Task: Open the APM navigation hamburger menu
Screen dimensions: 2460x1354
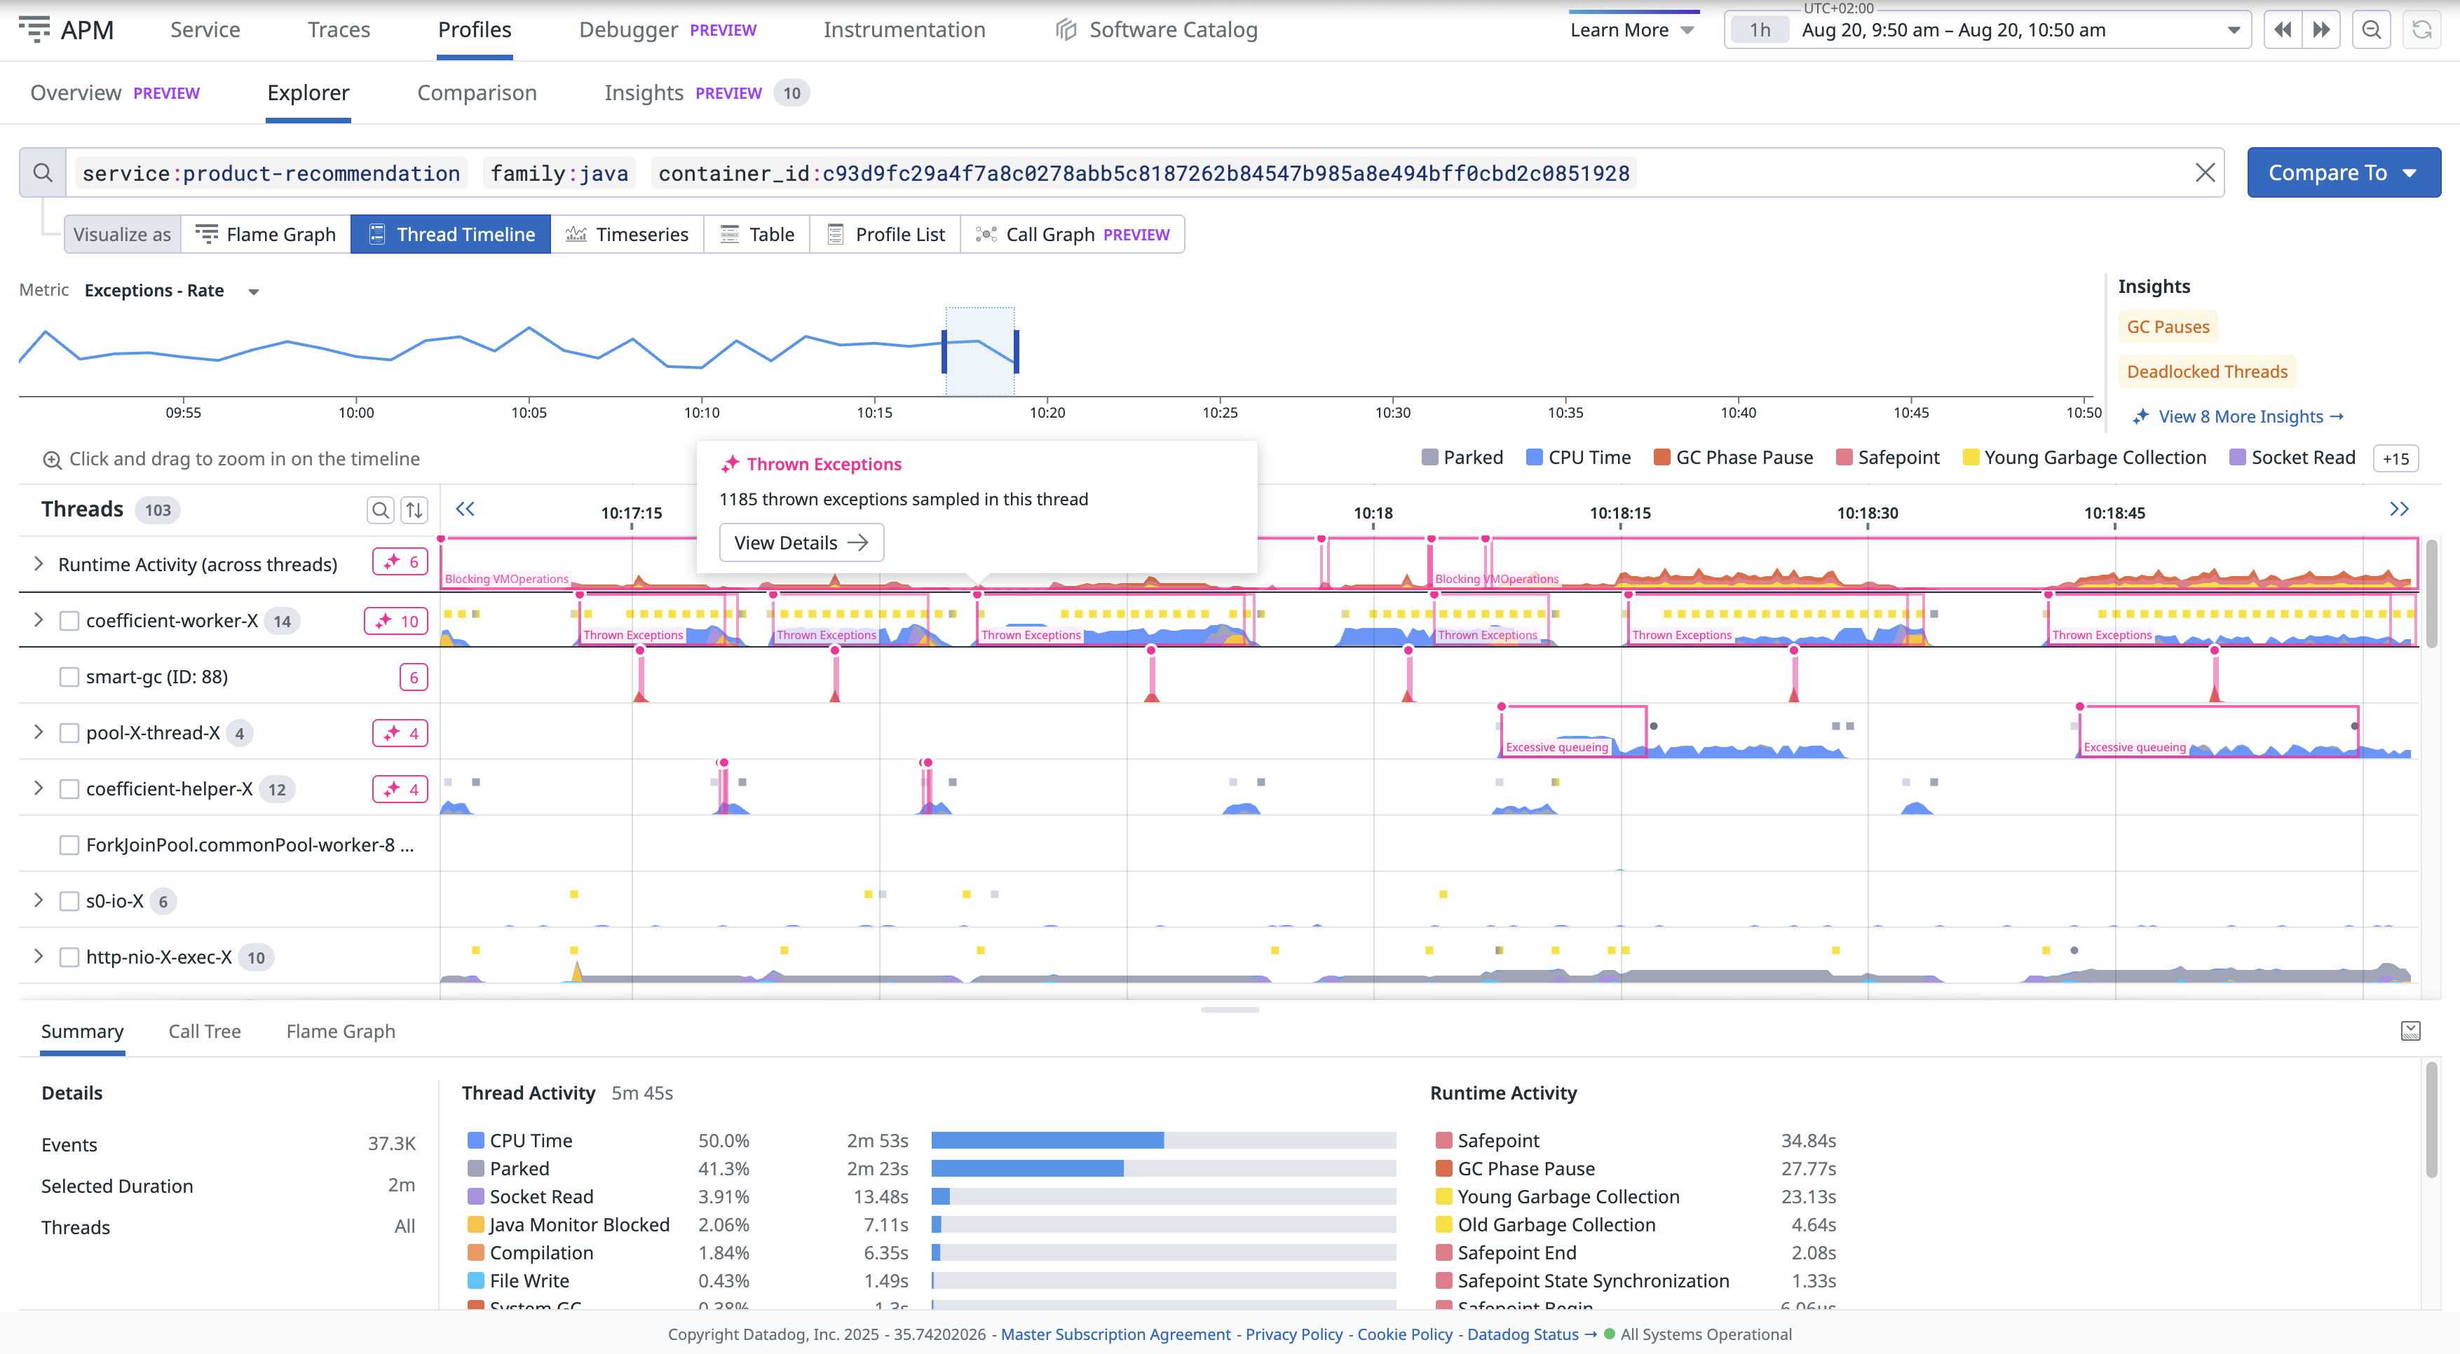Action: pyautogui.click(x=34, y=29)
